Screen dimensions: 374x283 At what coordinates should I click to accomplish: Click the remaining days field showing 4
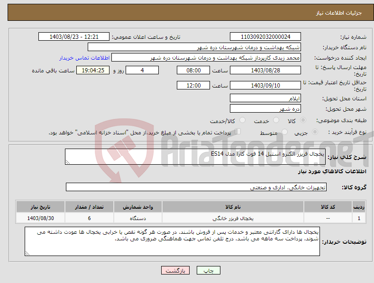pyautogui.click(x=142, y=70)
